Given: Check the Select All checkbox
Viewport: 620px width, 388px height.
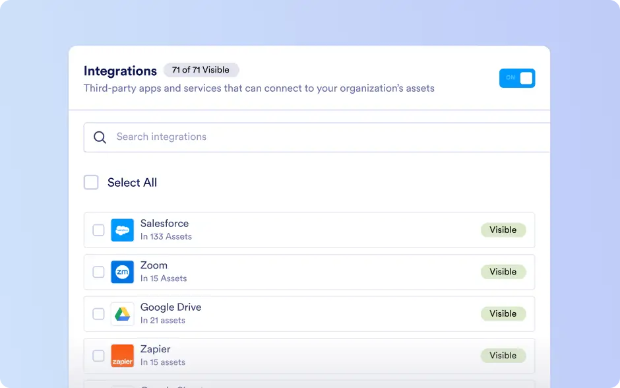Looking at the screenshot, I should click(x=91, y=182).
